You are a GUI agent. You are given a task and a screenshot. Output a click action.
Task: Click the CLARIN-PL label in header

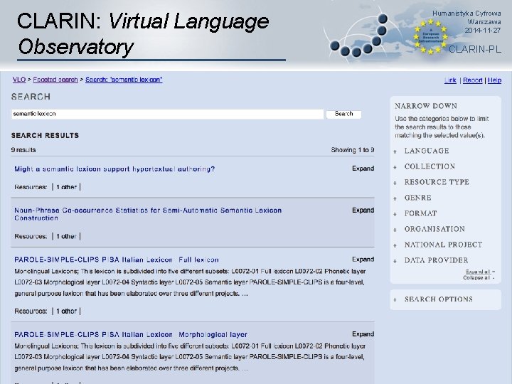click(475, 49)
